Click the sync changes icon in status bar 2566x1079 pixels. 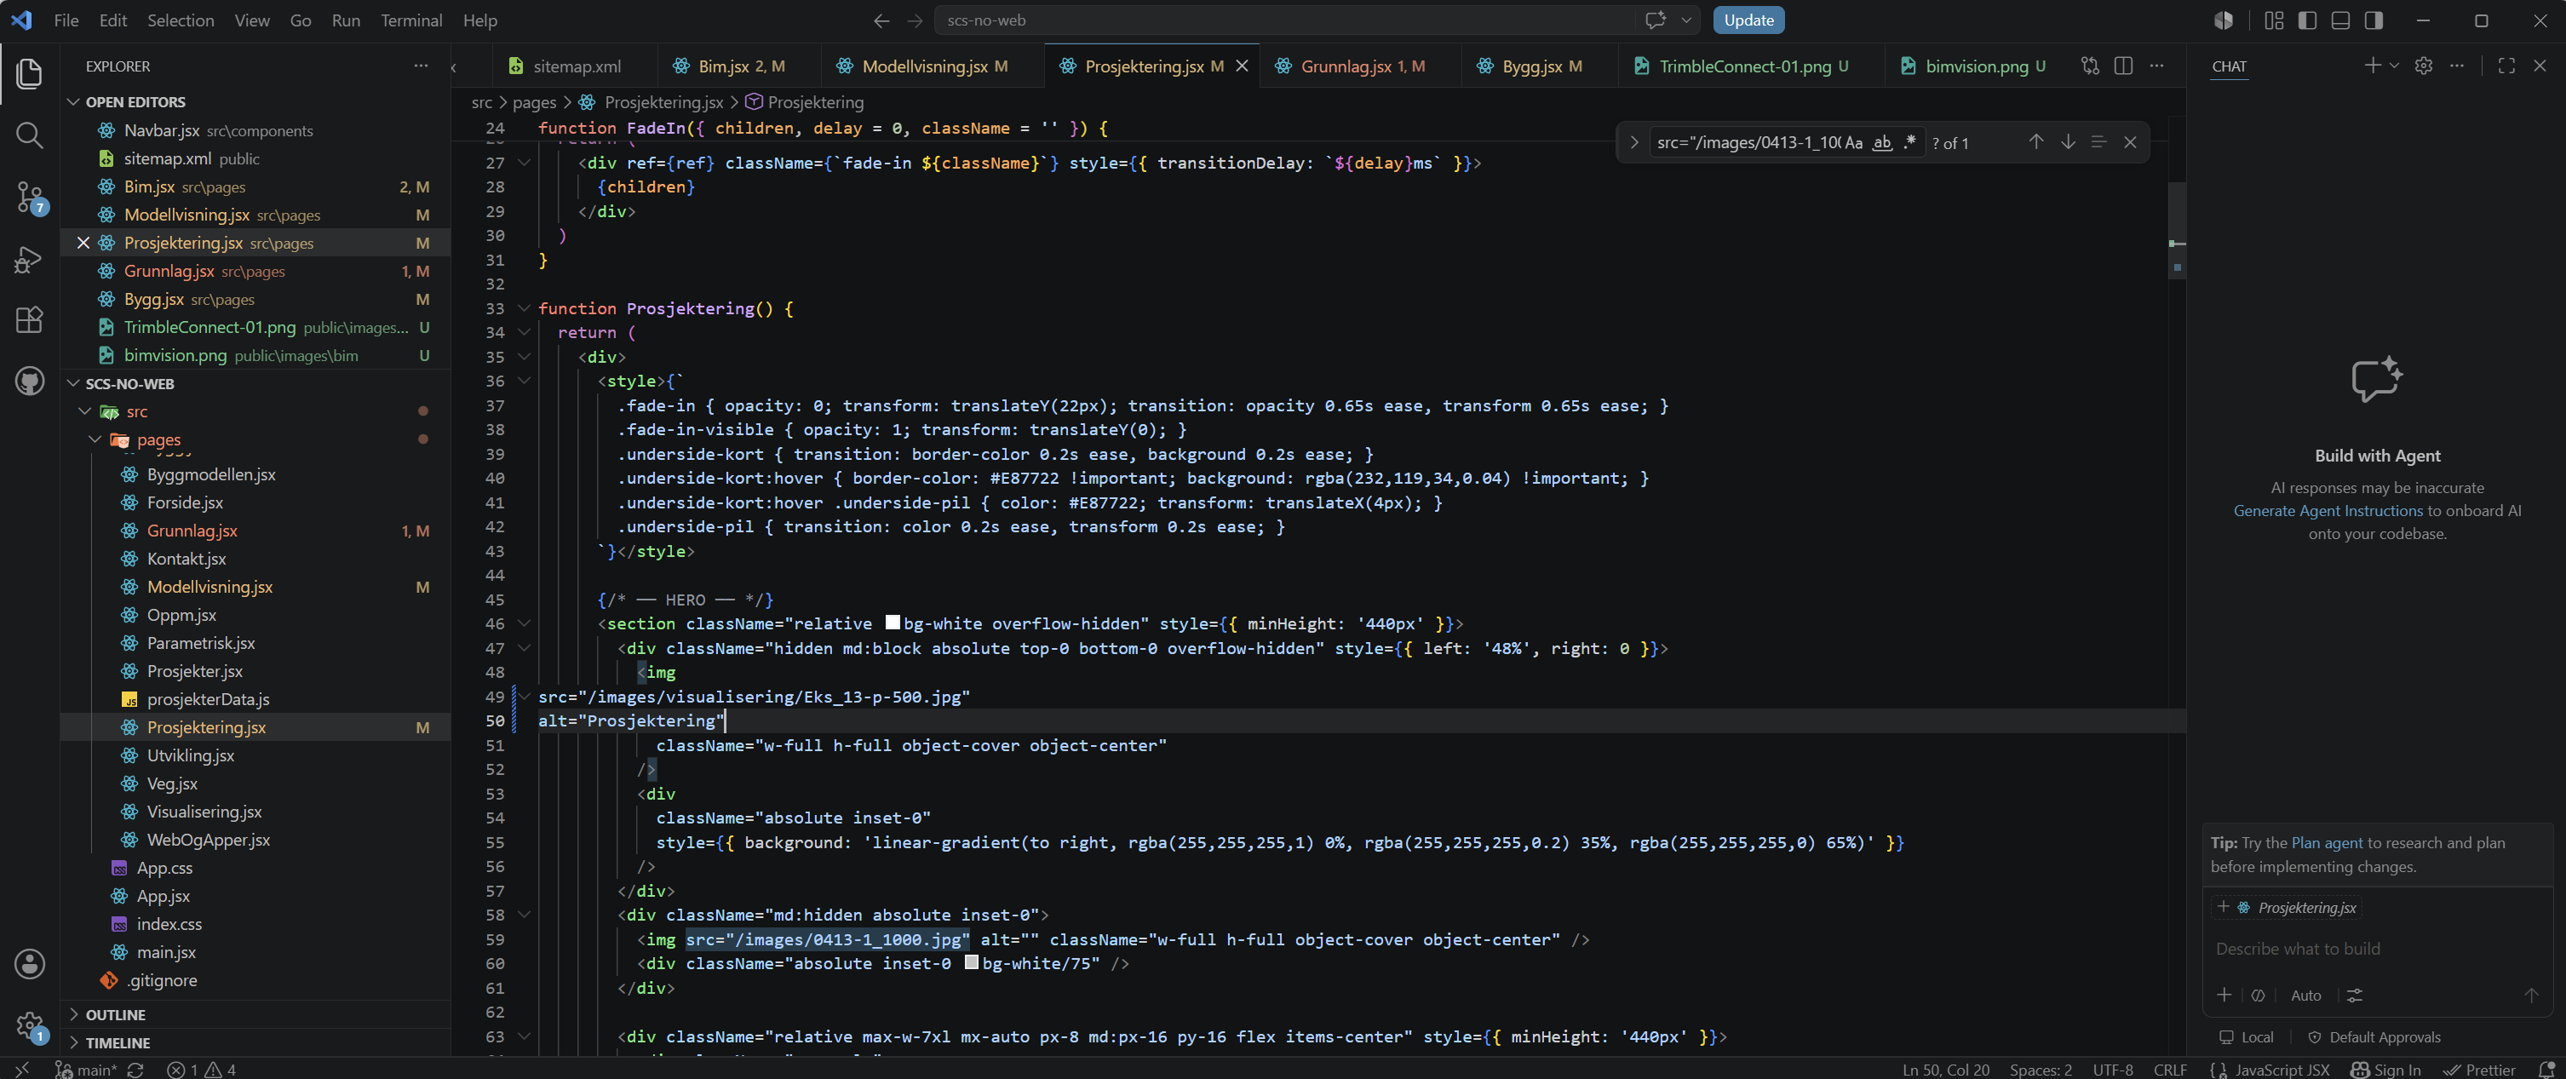click(135, 1069)
